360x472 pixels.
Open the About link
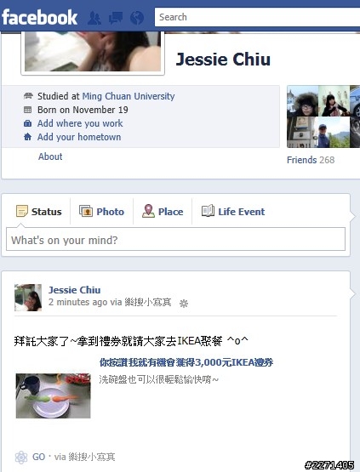click(x=50, y=156)
